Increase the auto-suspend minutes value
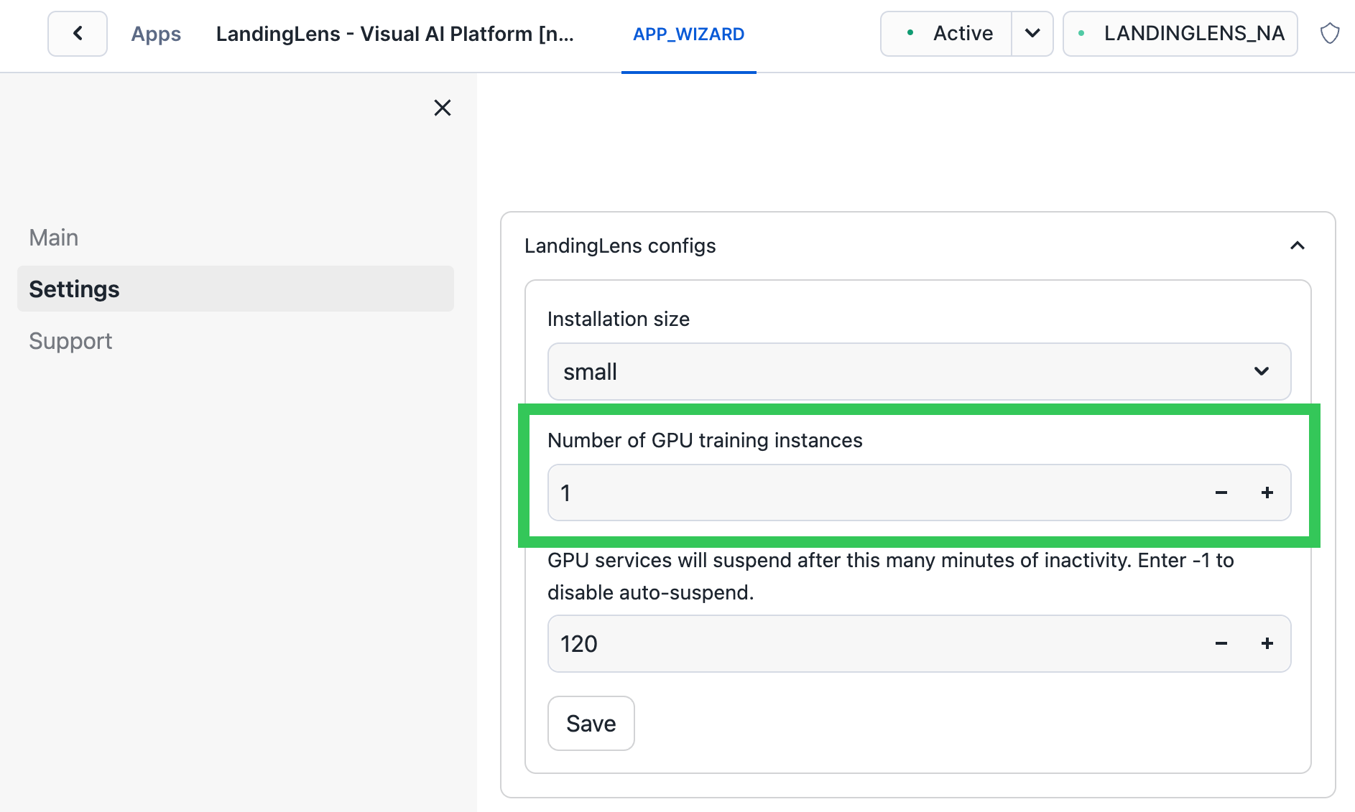This screenshot has height=812, width=1355. pyautogui.click(x=1267, y=643)
